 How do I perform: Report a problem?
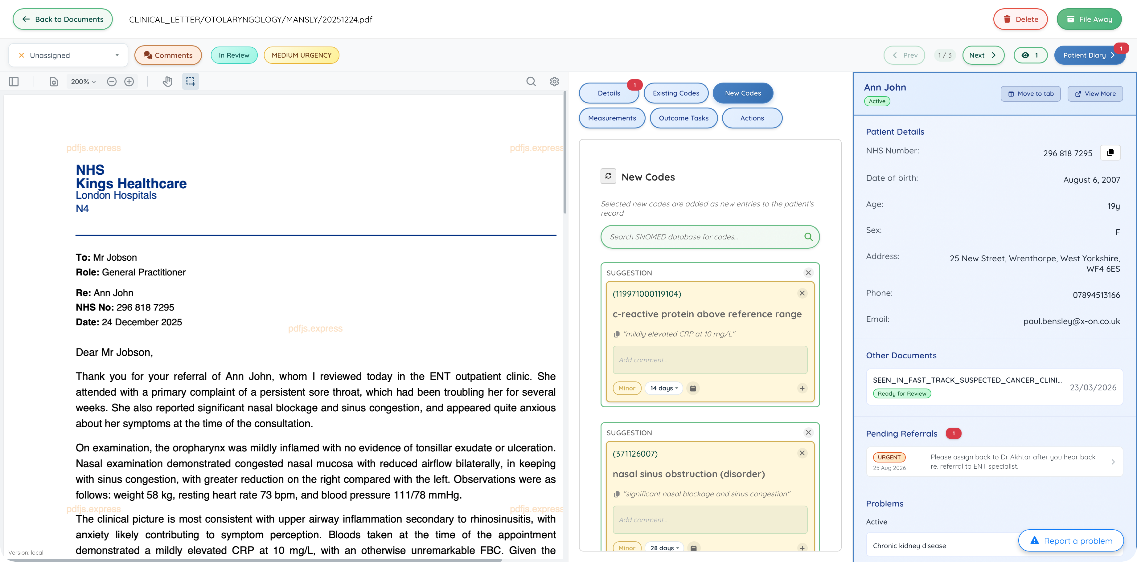[x=1071, y=540]
